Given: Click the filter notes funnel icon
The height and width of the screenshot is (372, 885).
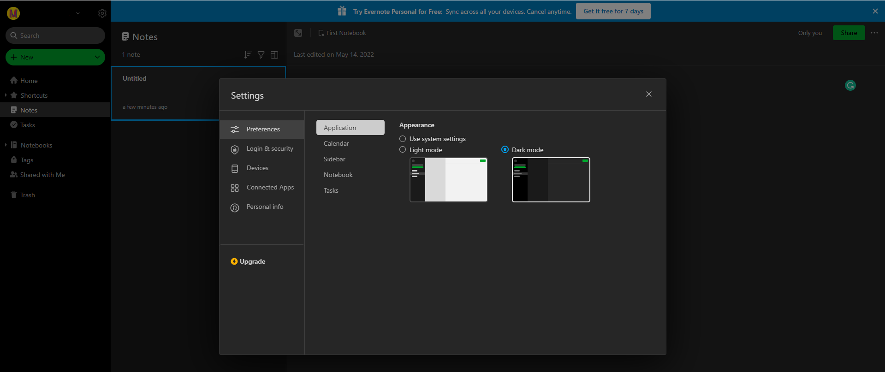Looking at the screenshot, I should (261, 55).
